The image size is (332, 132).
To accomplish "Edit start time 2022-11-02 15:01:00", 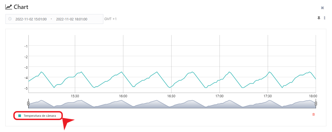I will coord(31,19).
